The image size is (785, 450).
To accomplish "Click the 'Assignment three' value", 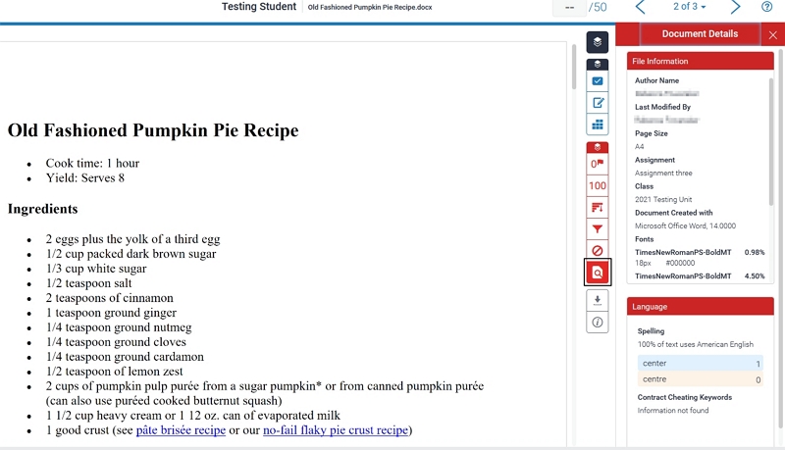I will (663, 173).
